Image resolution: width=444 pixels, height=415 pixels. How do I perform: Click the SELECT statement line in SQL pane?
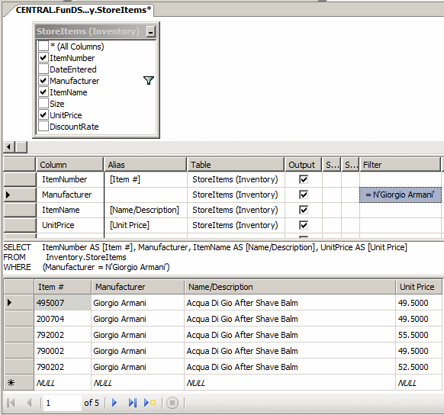(x=205, y=247)
